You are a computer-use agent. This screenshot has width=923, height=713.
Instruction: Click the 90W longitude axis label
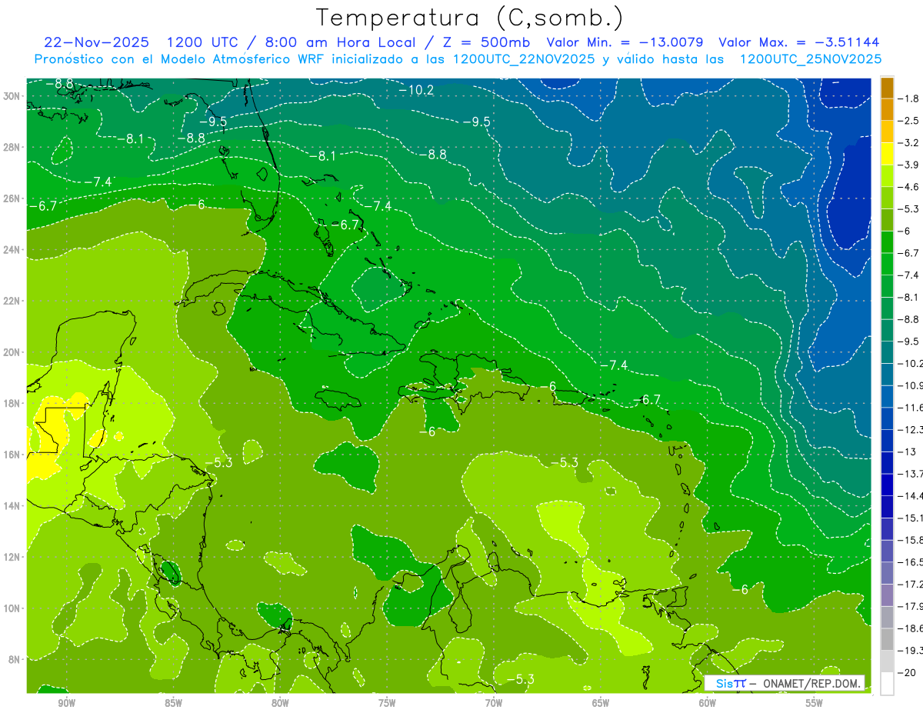pos(66,703)
